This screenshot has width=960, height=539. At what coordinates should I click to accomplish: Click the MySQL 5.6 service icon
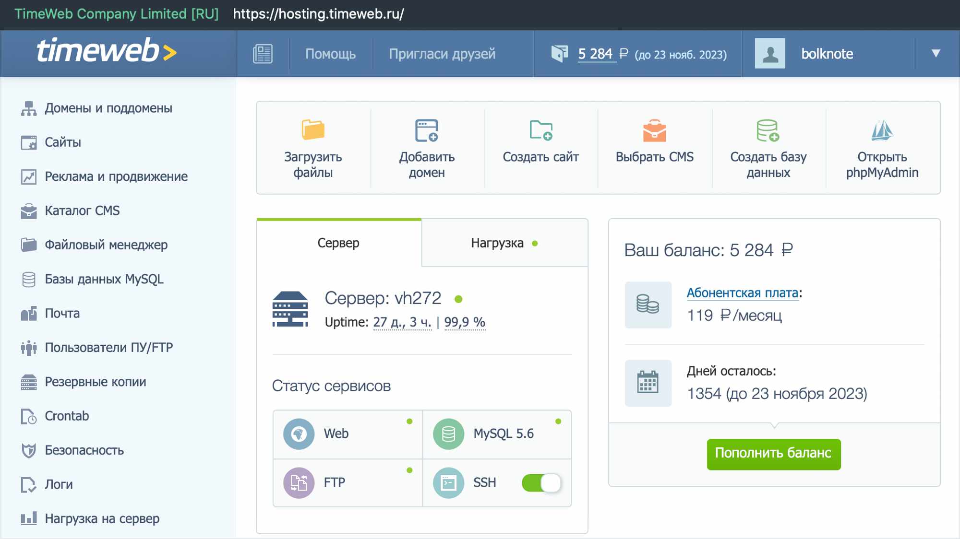(x=448, y=434)
